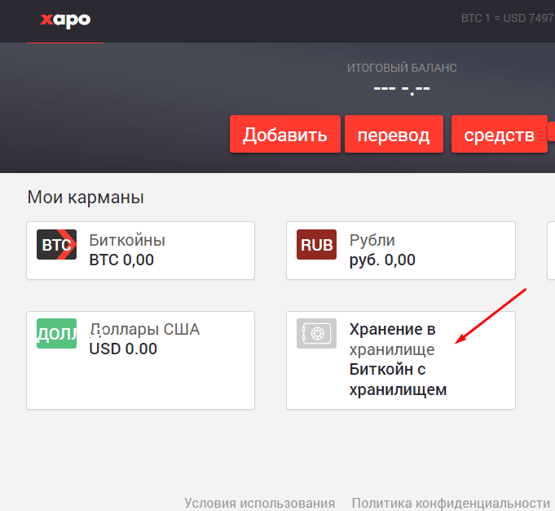Click the Xapo logo
555x511 pixels.
(65, 20)
